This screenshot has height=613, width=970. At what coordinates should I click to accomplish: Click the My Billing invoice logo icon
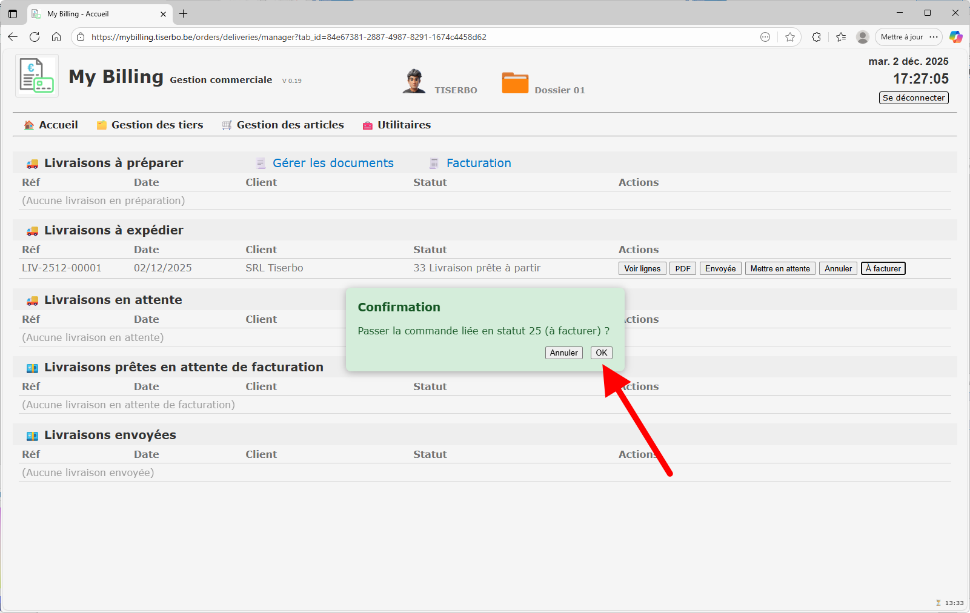click(37, 76)
